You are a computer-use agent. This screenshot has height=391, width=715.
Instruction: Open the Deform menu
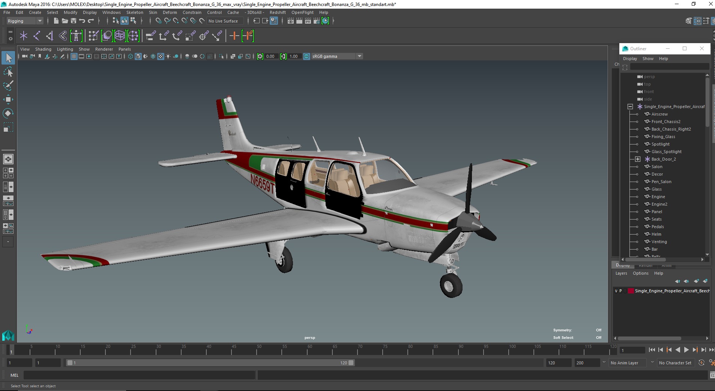coord(170,12)
